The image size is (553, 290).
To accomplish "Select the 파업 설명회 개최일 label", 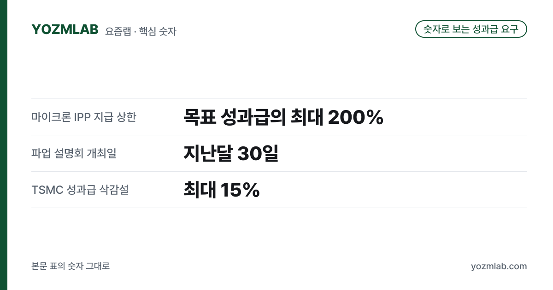I will [74, 153].
